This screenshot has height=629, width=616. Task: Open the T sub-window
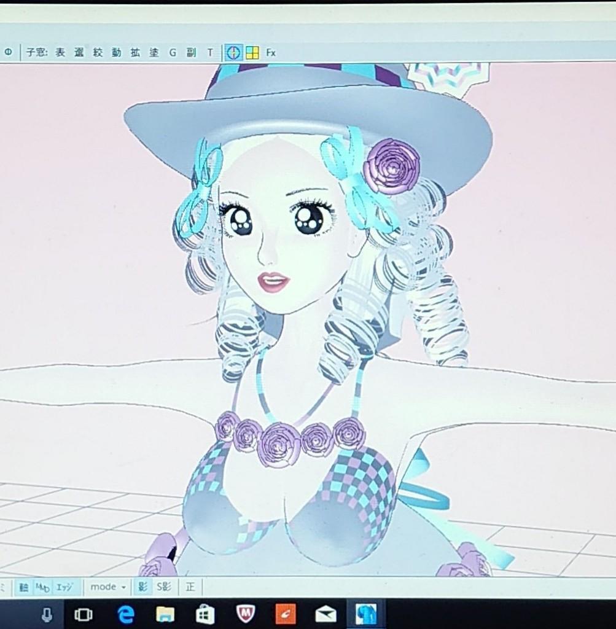[x=210, y=52]
